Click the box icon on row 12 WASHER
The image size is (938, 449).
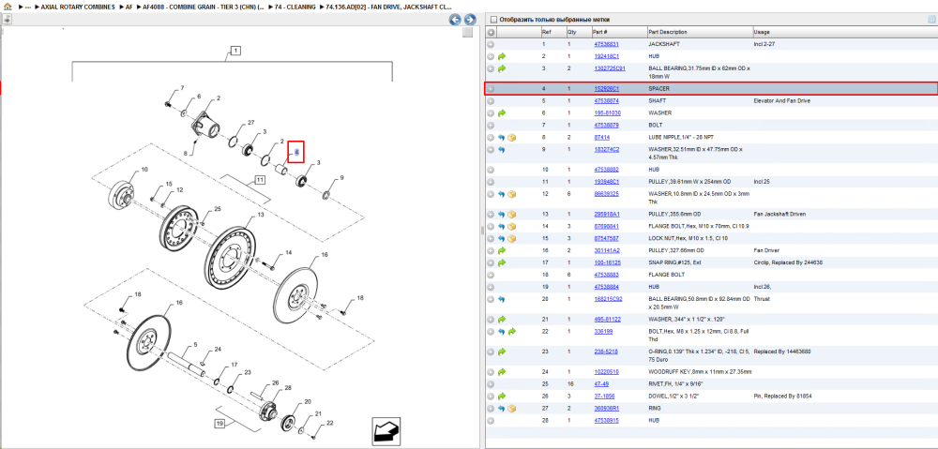pos(512,194)
